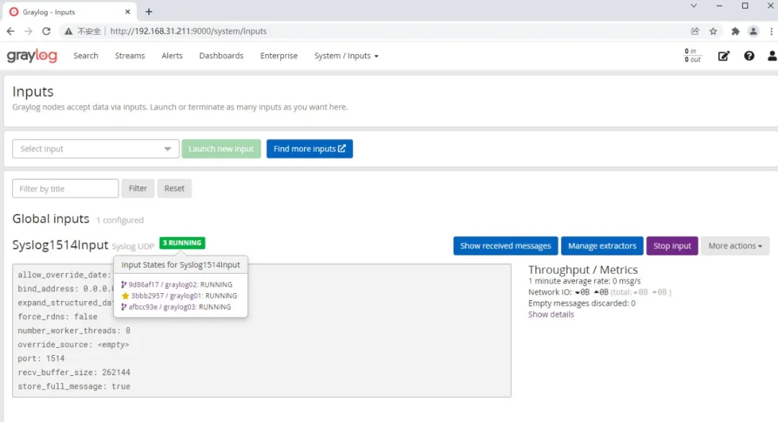The width and height of the screenshot is (778, 422).
Task: Click the afbcc93e node branch icon
Action: coord(124,307)
